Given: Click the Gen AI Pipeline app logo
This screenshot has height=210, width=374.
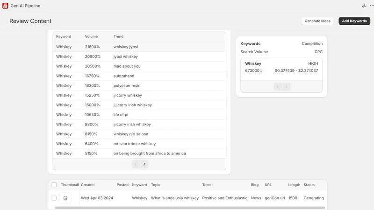Looking at the screenshot, I should tap(5, 6).
